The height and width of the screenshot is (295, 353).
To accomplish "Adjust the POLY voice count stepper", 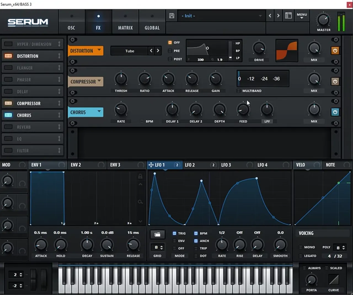I will (343, 248).
